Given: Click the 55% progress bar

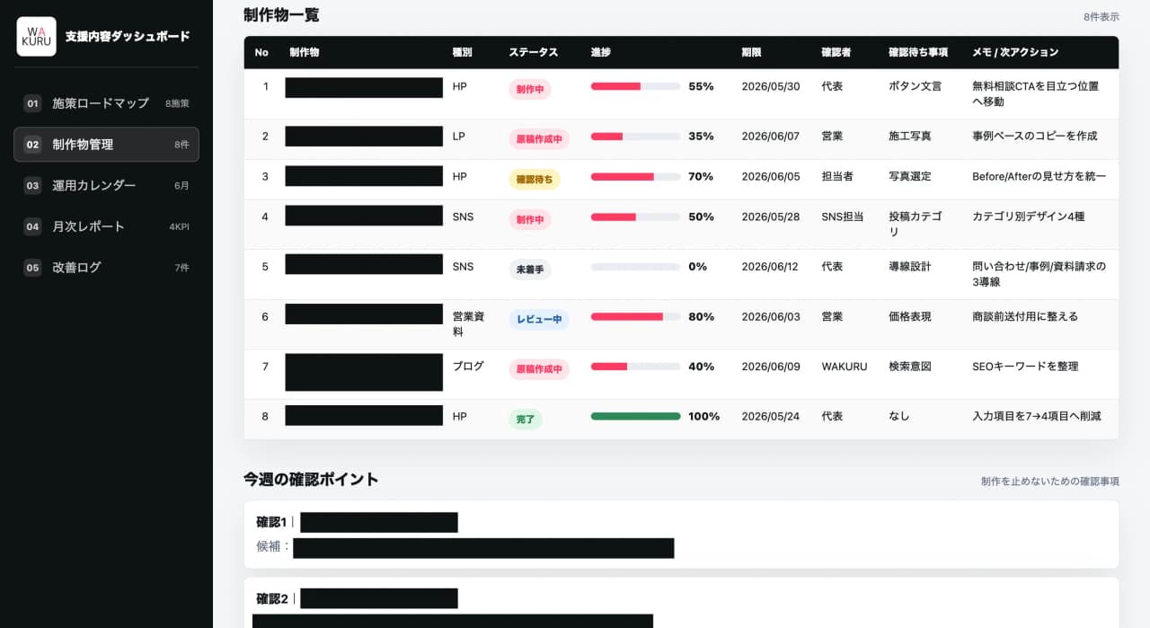Looking at the screenshot, I should click(635, 86).
